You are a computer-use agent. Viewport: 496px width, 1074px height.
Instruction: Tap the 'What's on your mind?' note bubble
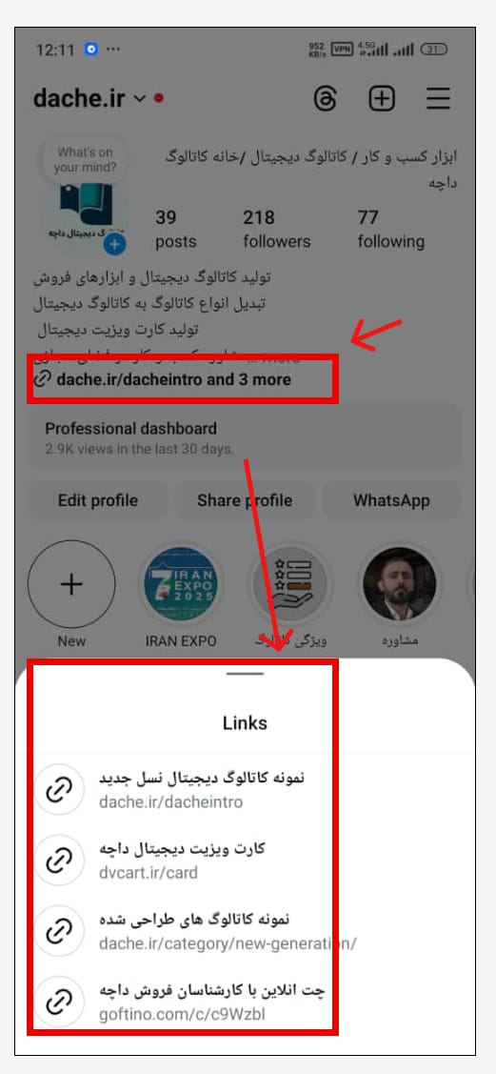pos(85,159)
